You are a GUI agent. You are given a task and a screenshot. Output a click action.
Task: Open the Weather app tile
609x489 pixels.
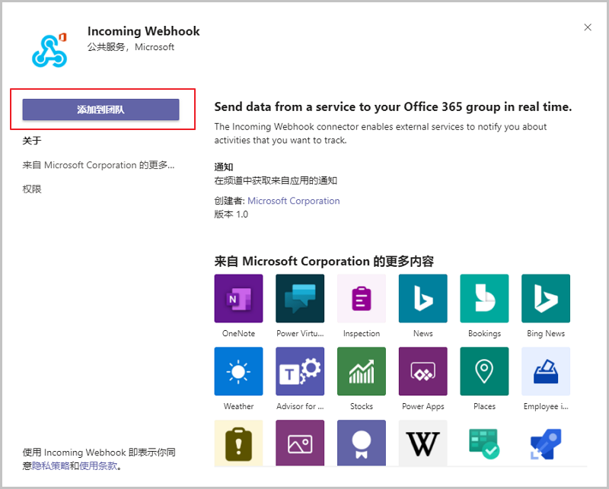[238, 372]
